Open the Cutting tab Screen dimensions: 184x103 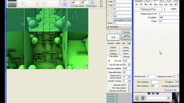click(x=126, y=47)
